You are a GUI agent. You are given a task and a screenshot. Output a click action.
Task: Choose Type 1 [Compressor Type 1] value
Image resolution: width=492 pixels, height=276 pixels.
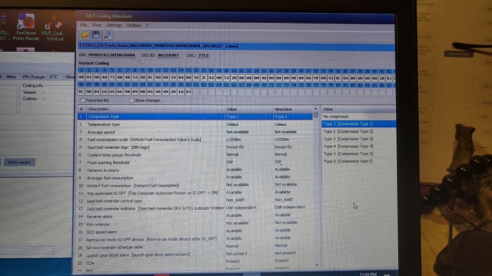click(359, 124)
